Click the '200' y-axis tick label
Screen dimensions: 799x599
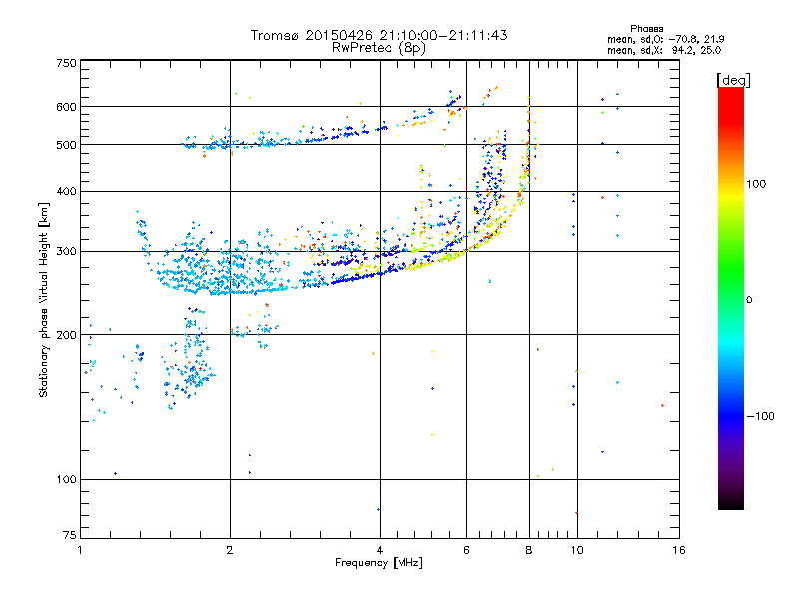coord(66,335)
